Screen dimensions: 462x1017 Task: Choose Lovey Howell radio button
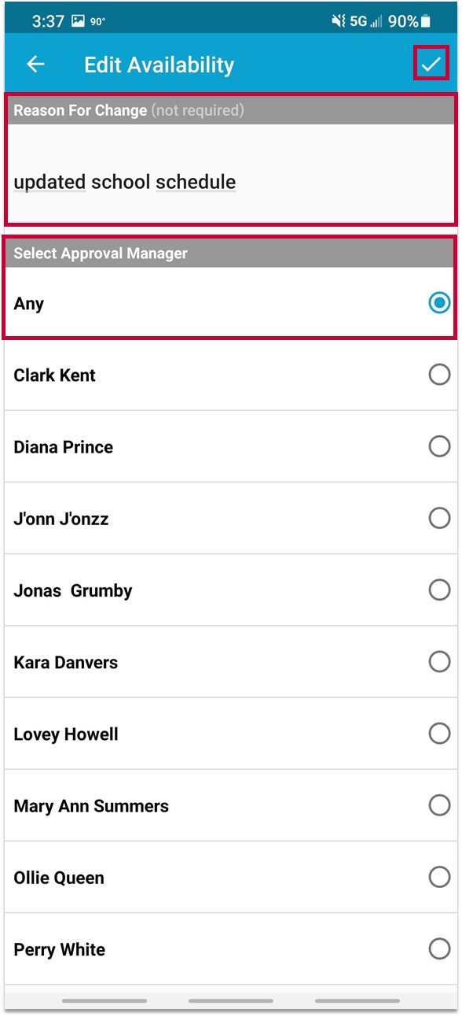(x=440, y=734)
